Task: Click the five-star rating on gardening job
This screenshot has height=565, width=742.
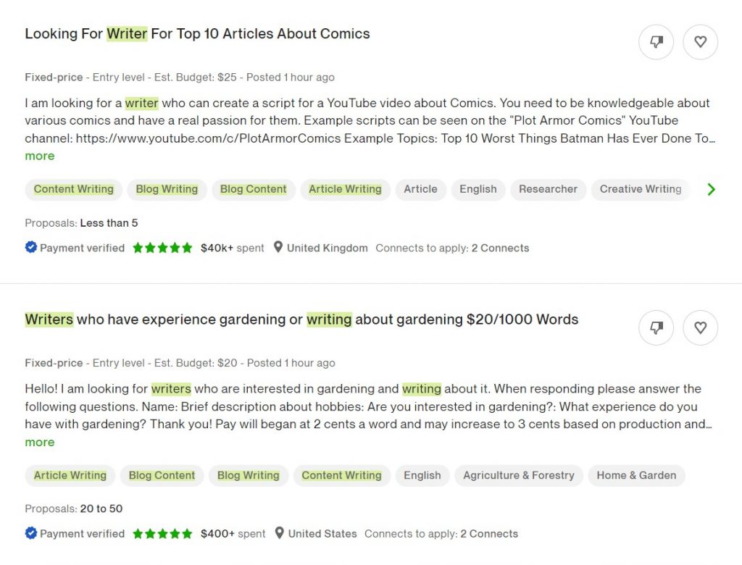Action: 162,534
